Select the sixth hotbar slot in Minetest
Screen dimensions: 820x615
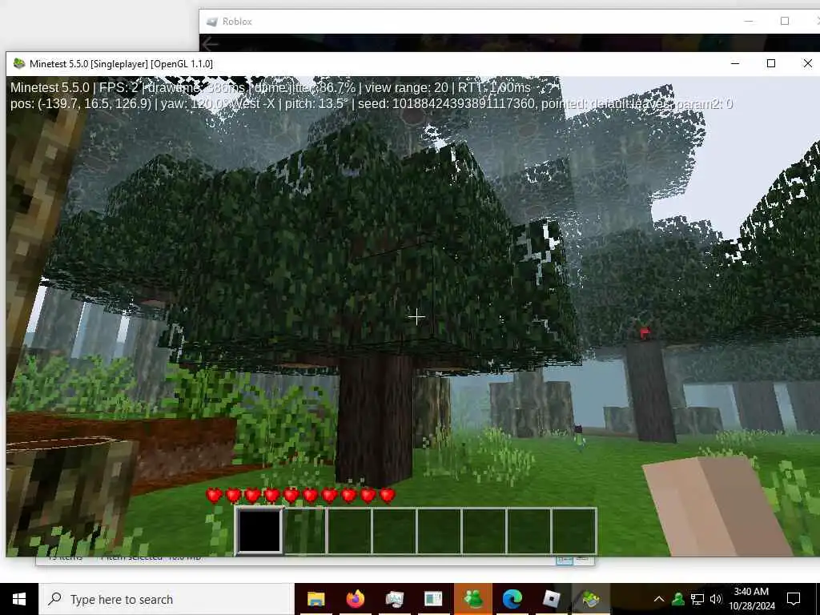(484, 530)
